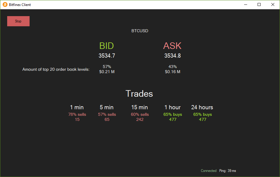Select the 1 hour trades column header
This screenshot has width=280, height=177.
coord(172,107)
